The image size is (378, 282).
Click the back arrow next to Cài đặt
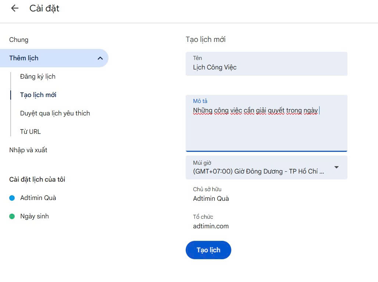click(15, 8)
